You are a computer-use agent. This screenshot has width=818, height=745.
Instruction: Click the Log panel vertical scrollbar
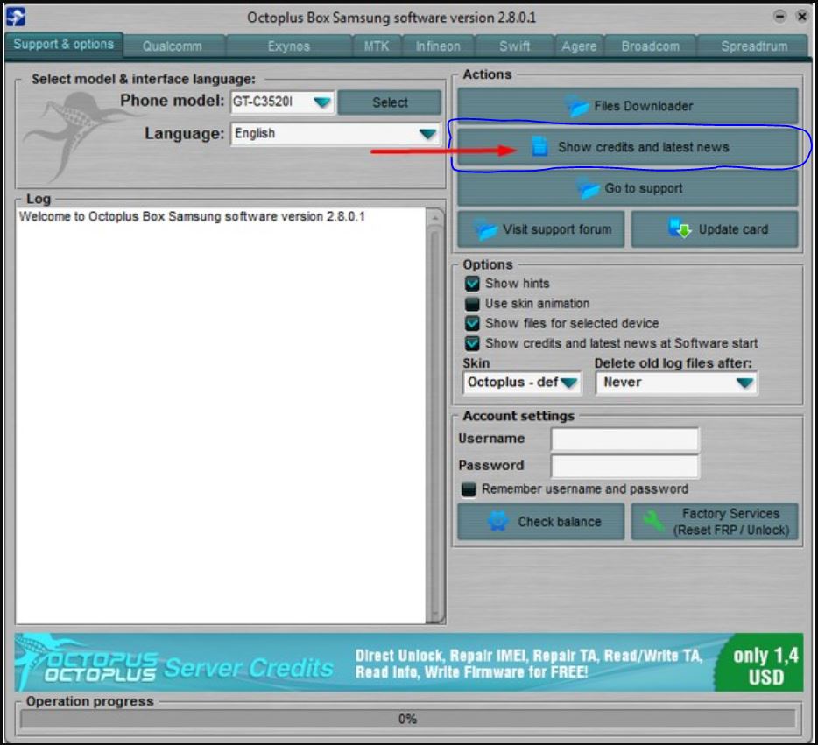(435, 416)
